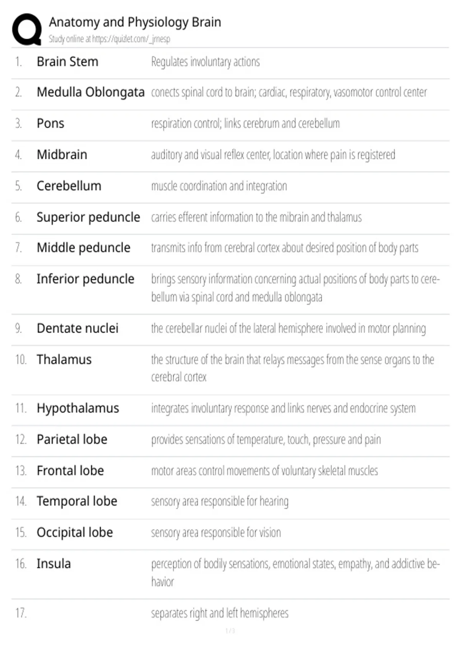Select the Midbrain definition about reflex center
This screenshot has width=460, height=652.
click(273, 155)
